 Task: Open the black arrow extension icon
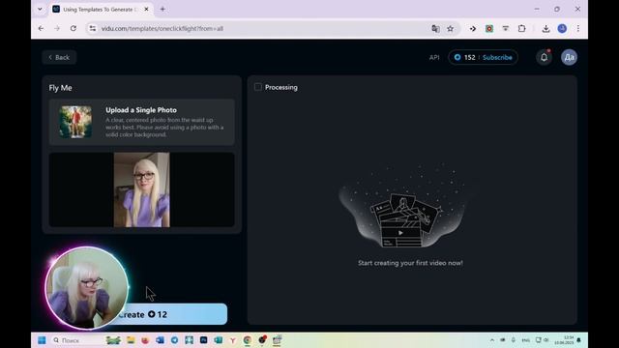(473, 28)
